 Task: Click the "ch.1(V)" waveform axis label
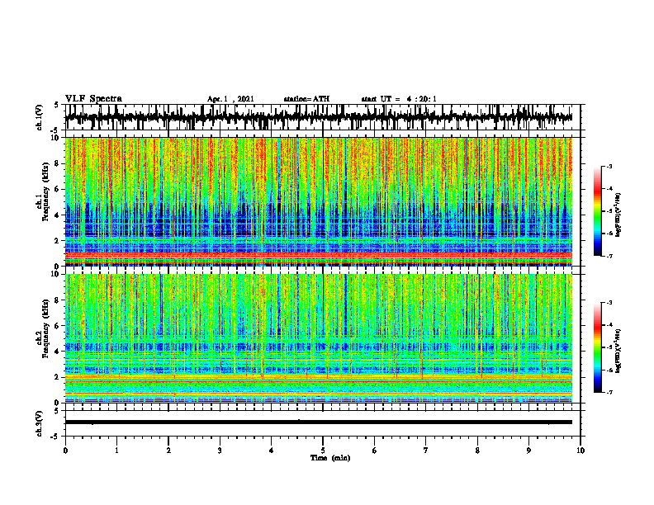pyautogui.click(x=40, y=117)
